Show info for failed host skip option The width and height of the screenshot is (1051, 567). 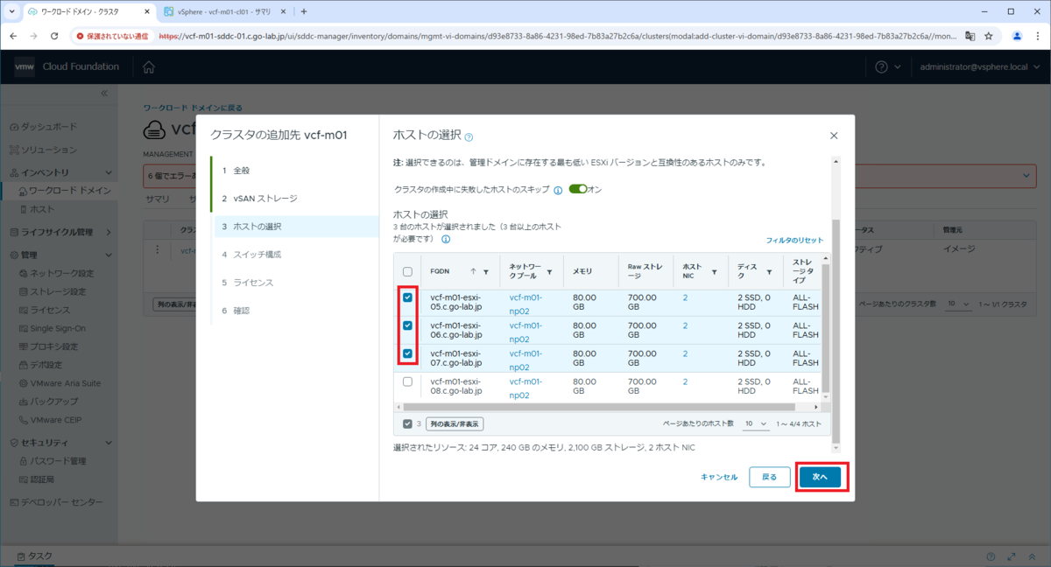pyautogui.click(x=558, y=190)
